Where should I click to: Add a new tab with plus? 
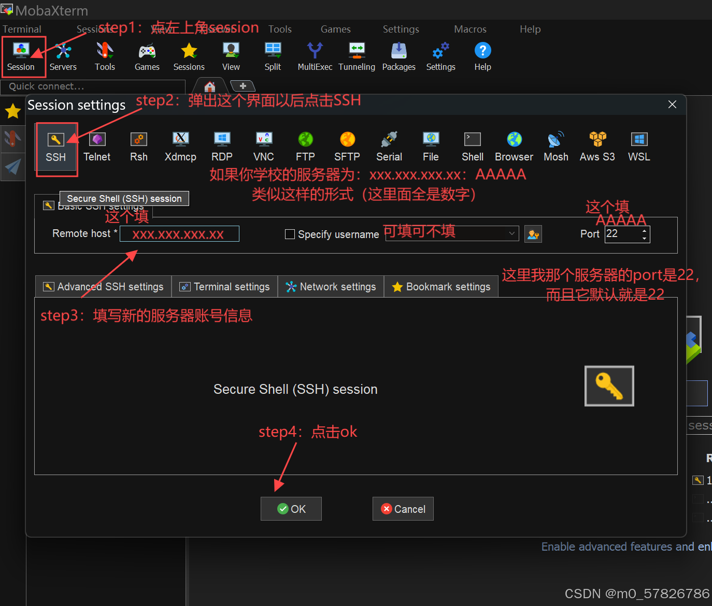(243, 86)
